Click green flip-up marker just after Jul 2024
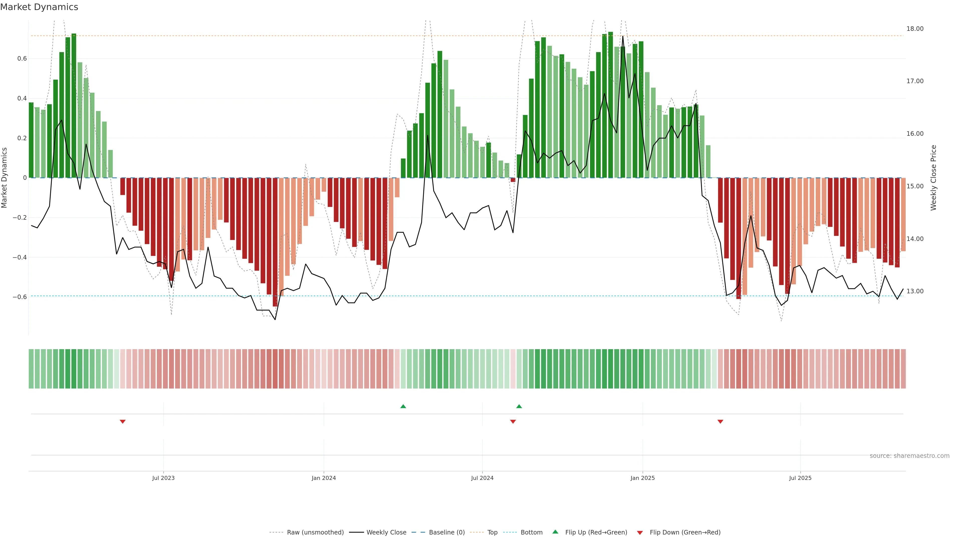 [519, 406]
